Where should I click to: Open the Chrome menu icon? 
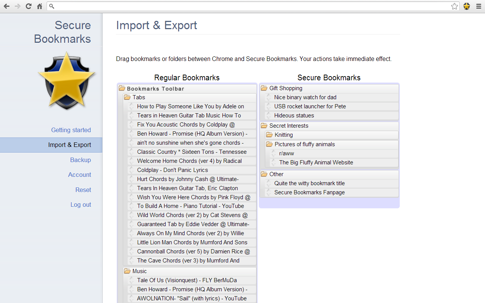coord(479,6)
